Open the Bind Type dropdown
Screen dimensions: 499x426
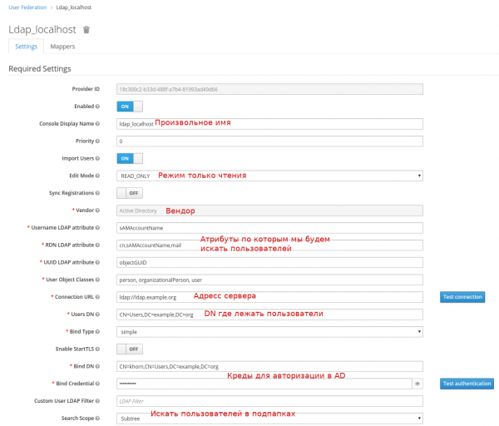click(x=270, y=331)
